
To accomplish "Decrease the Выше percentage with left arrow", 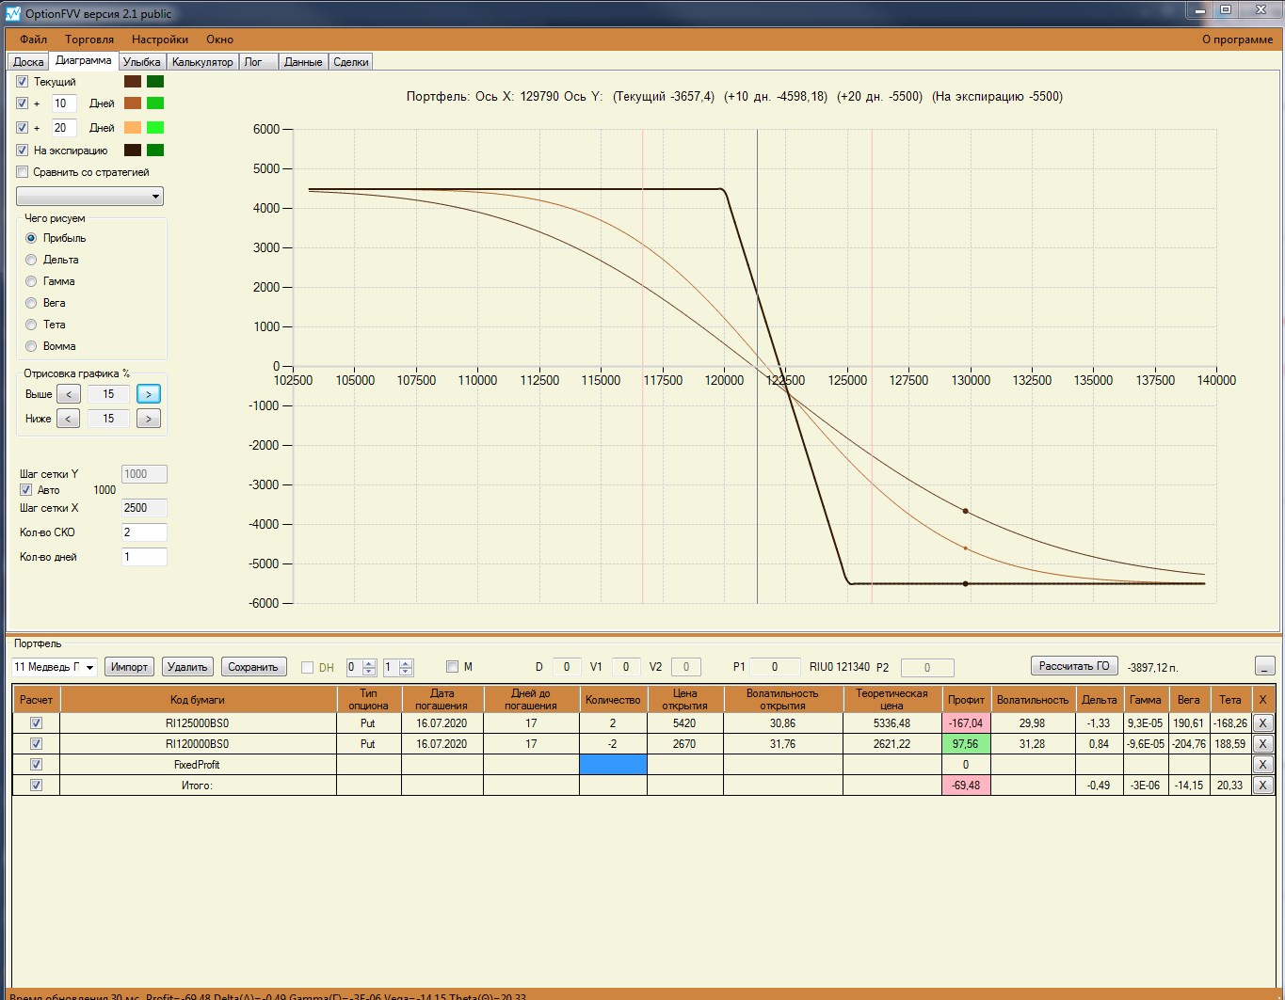I will 68,394.
